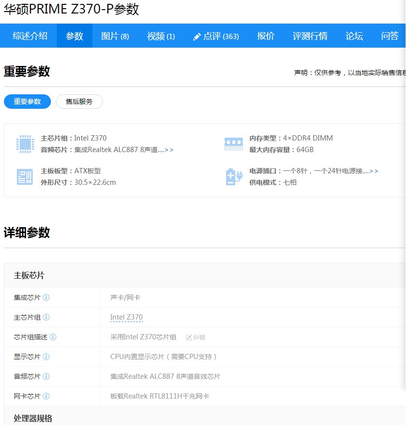The height and width of the screenshot is (425, 406).
Task: Click the info icon next to 集成芯片
Action: [46, 297]
